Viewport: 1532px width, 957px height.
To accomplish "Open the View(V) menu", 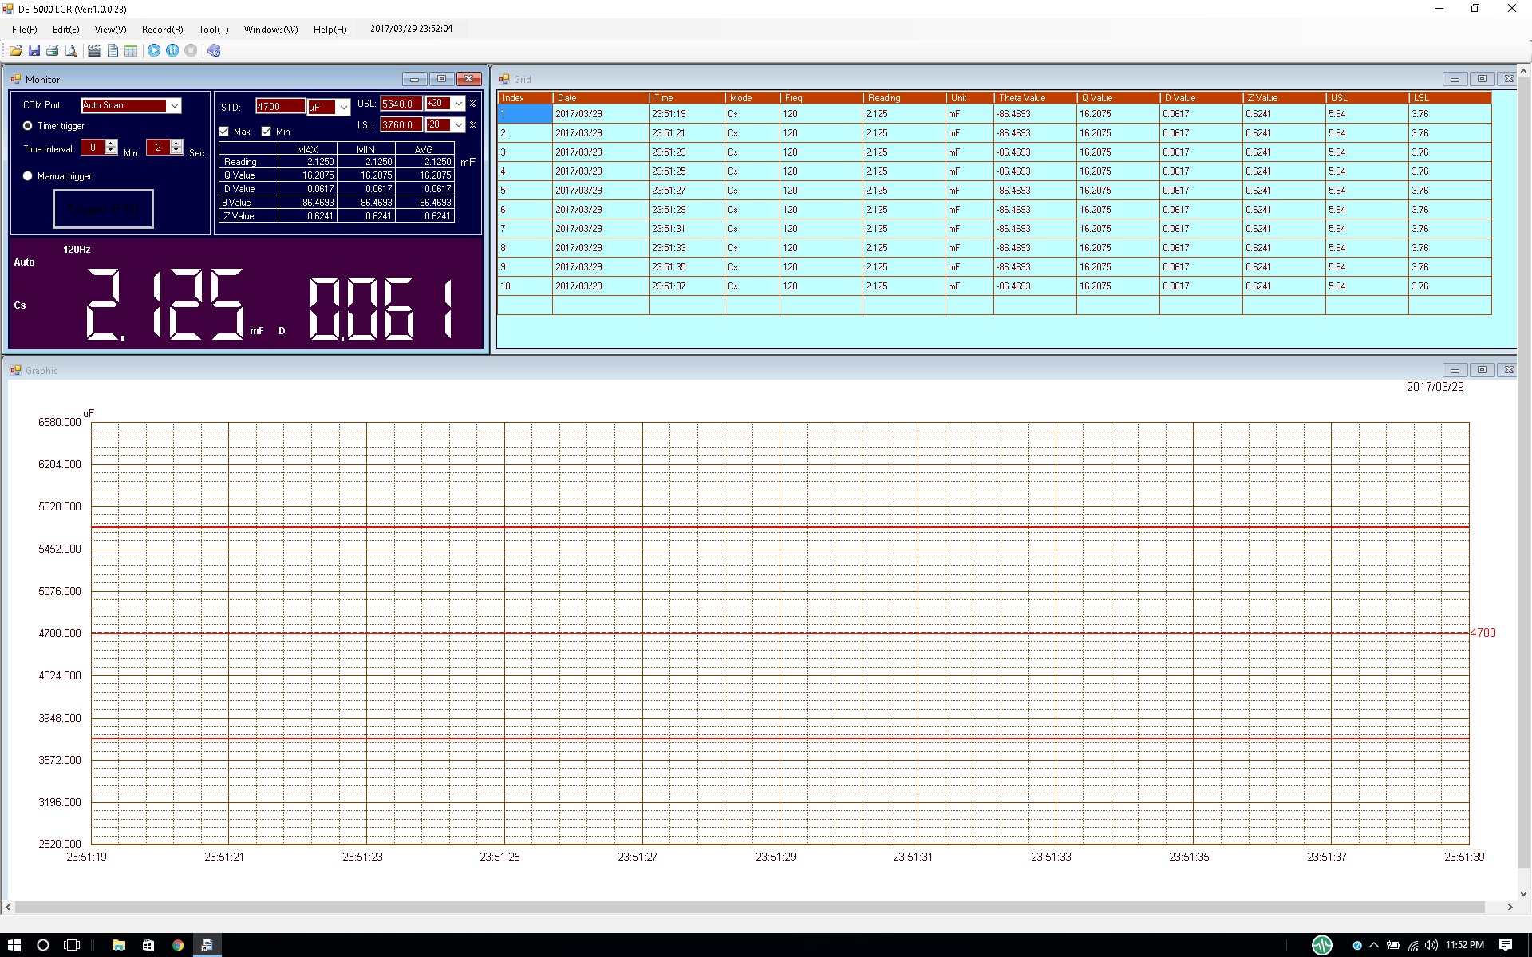I will tap(110, 30).
